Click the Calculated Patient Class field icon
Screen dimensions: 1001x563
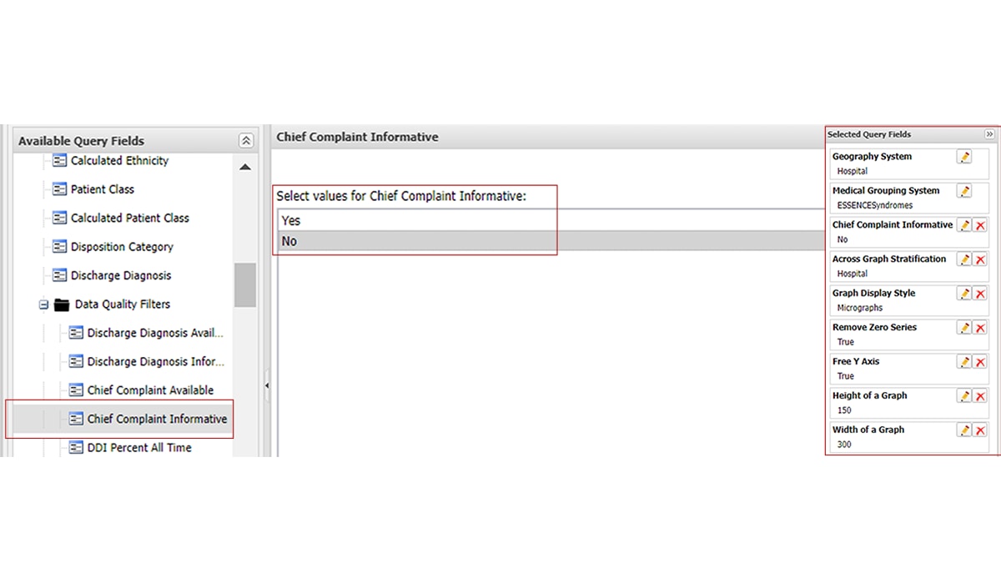[x=59, y=218]
